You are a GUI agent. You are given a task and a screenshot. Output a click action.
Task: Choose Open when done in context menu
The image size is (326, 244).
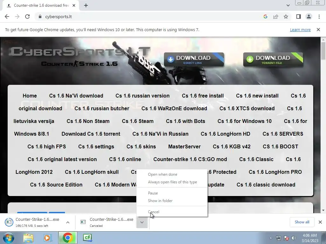coord(172,174)
